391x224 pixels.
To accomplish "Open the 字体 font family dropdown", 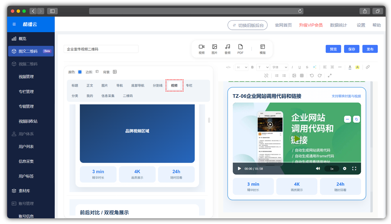I will [x=279, y=67].
